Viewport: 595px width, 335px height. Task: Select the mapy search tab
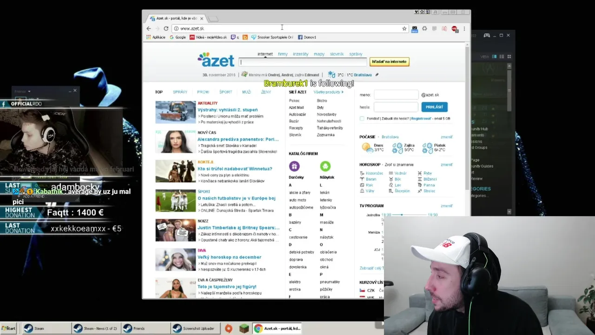click(x=319, y=54)
